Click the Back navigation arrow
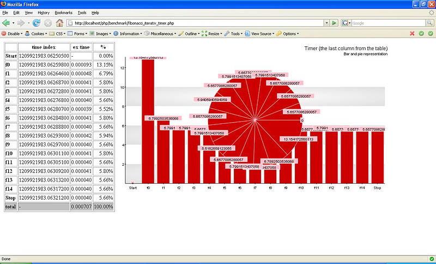This screenshot has height=264, width=436. 6,23
